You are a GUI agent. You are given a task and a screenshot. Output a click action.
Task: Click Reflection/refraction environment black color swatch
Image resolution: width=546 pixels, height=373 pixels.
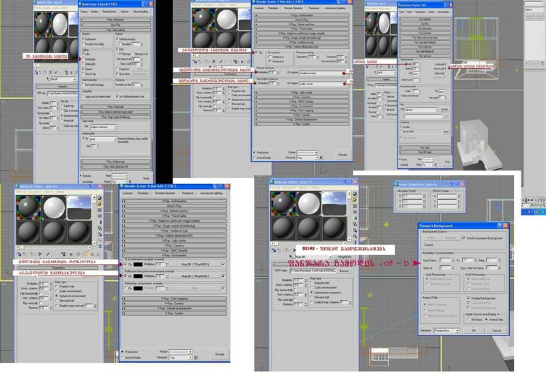[x=139, y=276]
